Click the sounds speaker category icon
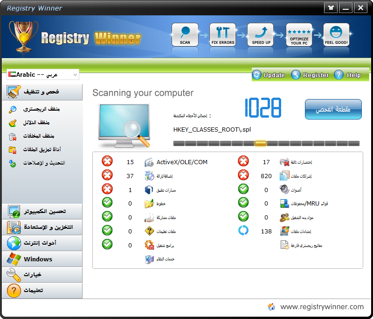The image size is (373, 319). (x=284, y=190)
